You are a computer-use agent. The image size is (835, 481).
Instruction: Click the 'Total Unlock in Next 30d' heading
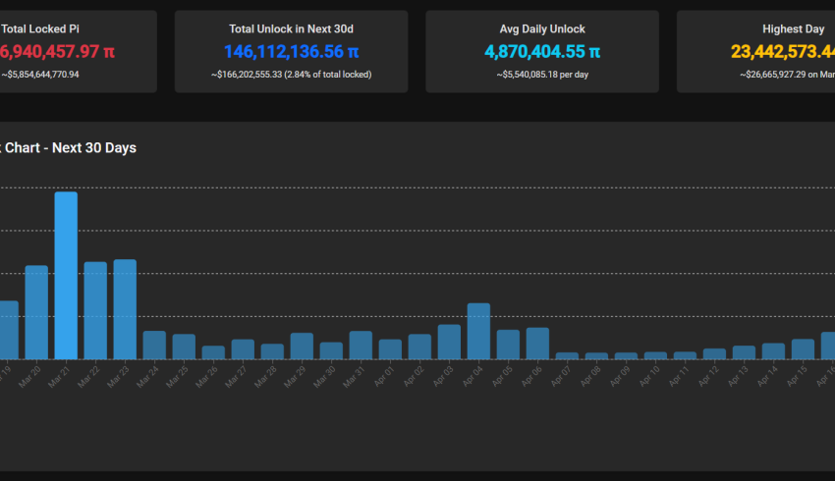pos(292,28)
